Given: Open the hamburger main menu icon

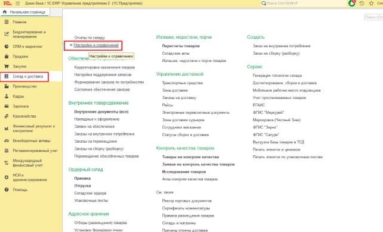Looking at the screenshot, I should tap(17, 4).
